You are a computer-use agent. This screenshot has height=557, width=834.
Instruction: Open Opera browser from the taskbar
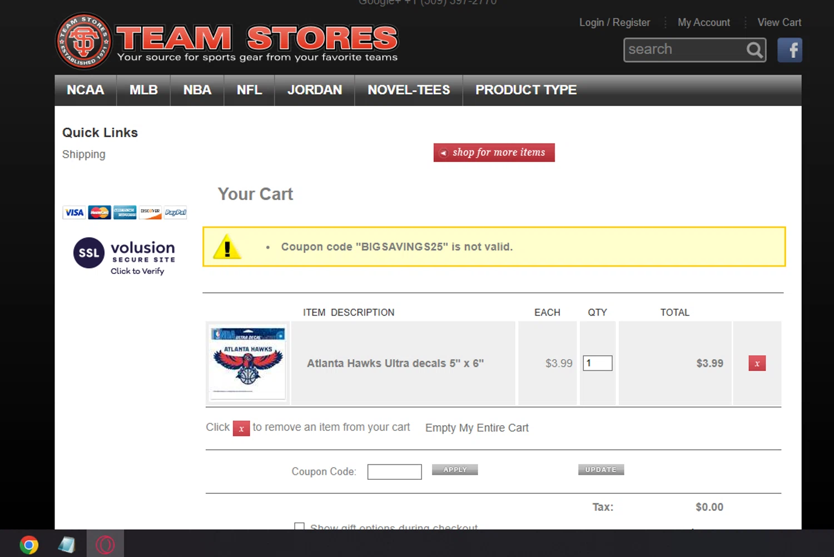[x=105, y=545]
